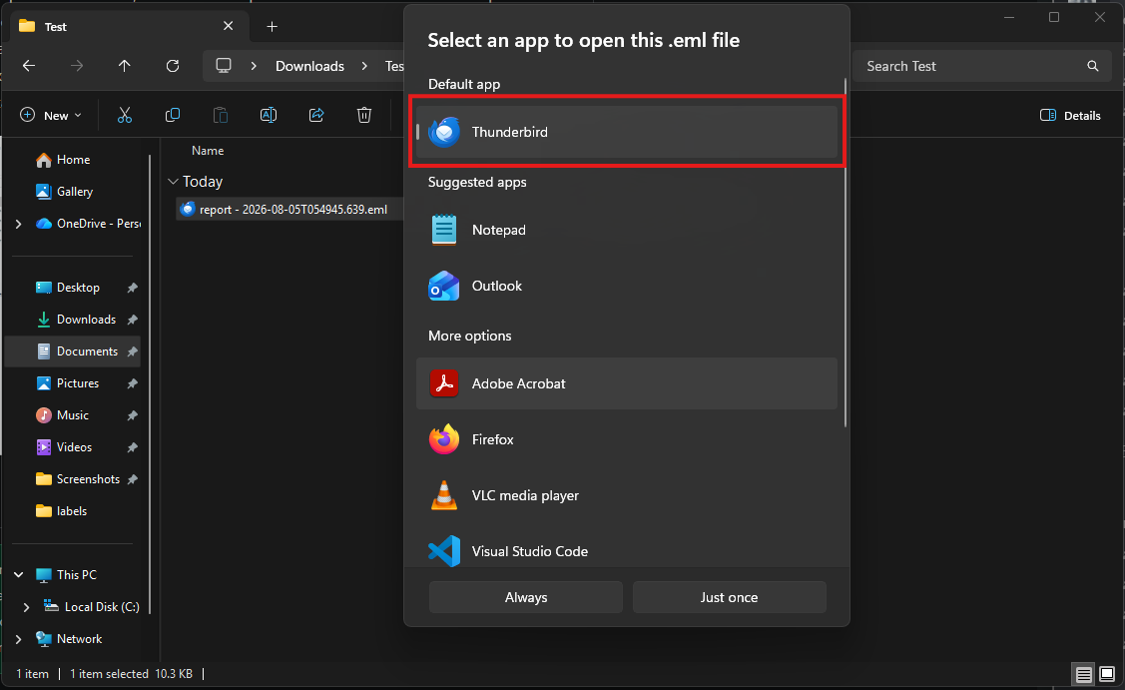Collapse the This PC tree node
The width and height of the screenshot is (1125, 690).
[19, 574]
